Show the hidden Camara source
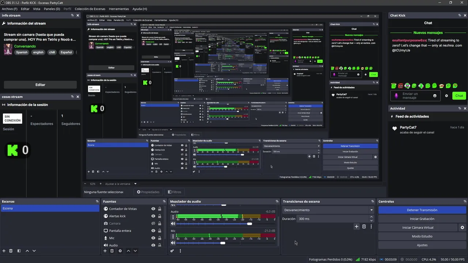This screenshot has width=468, height=263. tap(153, 224)
